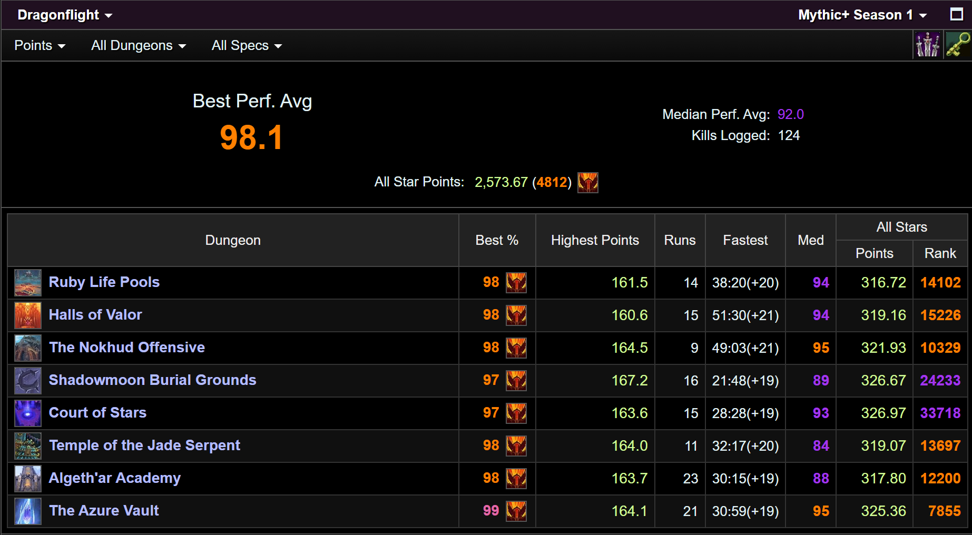
Task: Click the 99 best percent for Azure Vault
Action: coord(491,511)
